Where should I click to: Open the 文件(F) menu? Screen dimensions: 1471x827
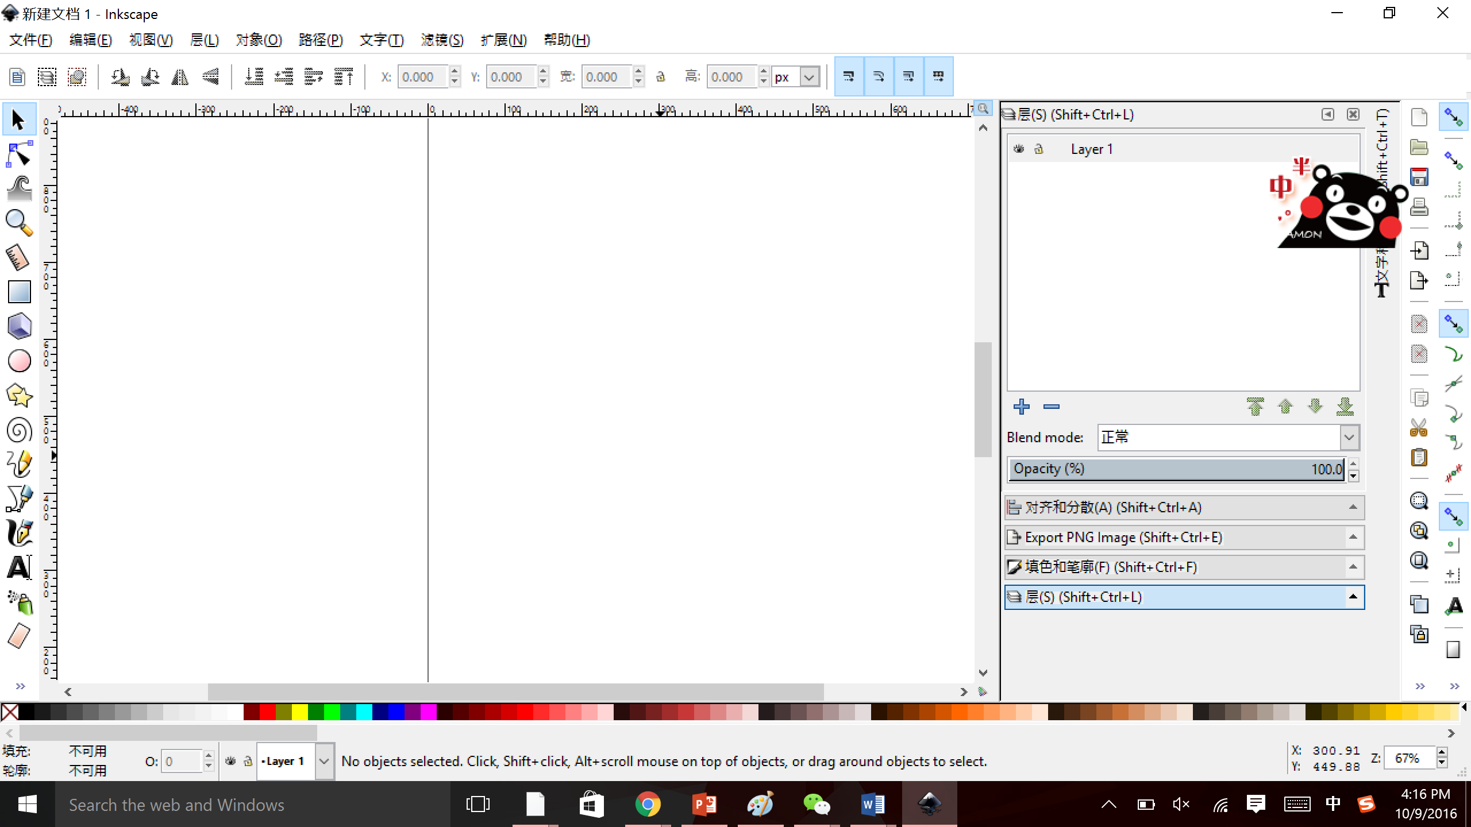pyautogui.click(x=30, y=40)
